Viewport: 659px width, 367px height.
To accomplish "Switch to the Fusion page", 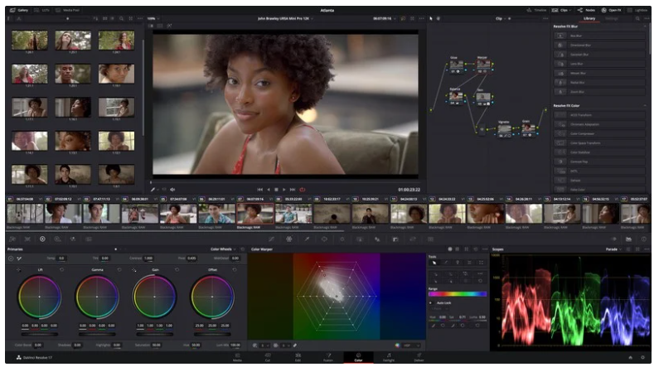I will pyautogui.click(x=328, y=357).
